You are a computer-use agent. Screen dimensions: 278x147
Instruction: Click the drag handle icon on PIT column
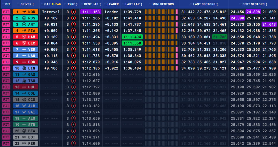[3, 4]
